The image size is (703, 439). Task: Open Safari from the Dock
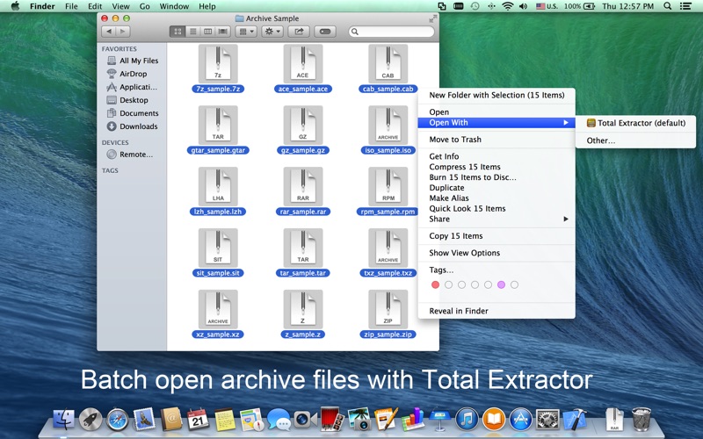tap(118, 420)
